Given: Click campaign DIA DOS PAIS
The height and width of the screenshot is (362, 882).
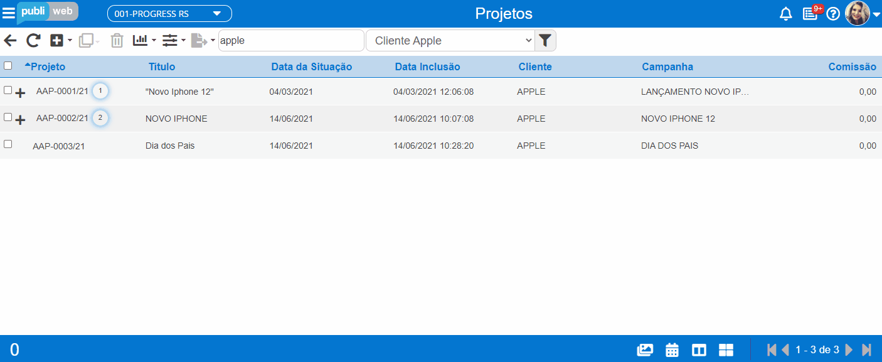Looking at the screenshot, I should (669, 146).
